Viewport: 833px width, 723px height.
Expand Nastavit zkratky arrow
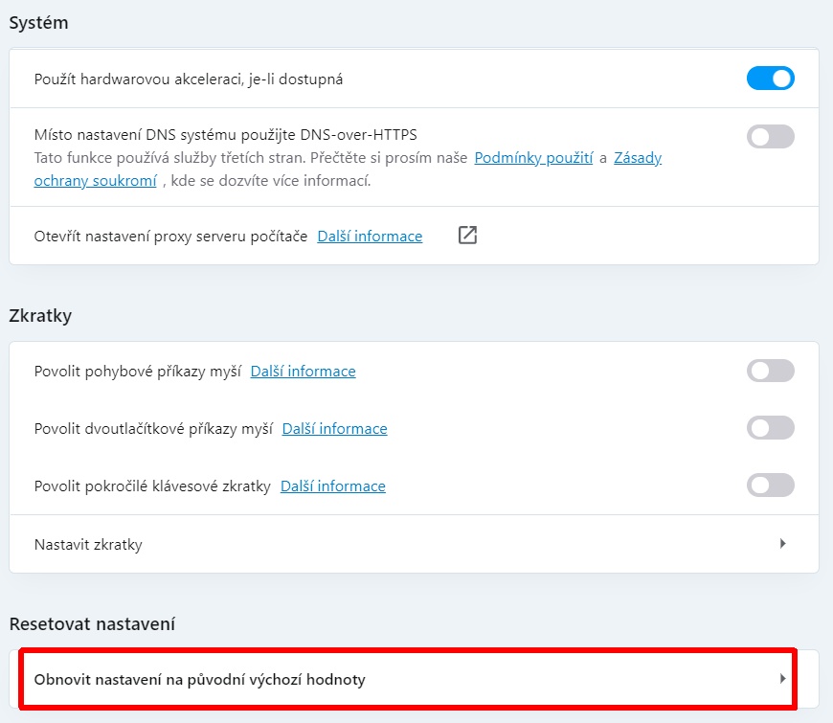point(782,544)
